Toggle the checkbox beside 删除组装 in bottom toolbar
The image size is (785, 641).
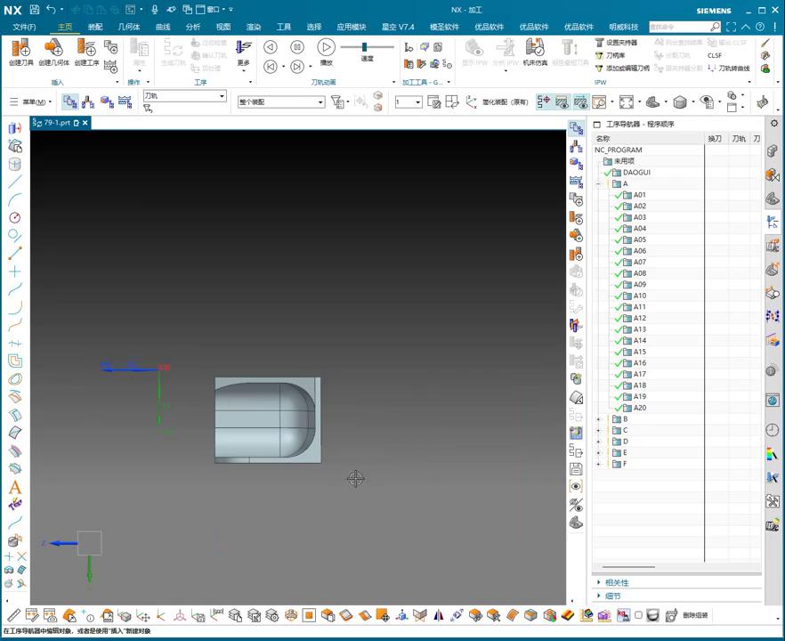click(638, 615)
